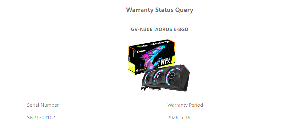Select serial value SN21304102
The width and height of the screenshot is (301, 128).
point(41,117)
